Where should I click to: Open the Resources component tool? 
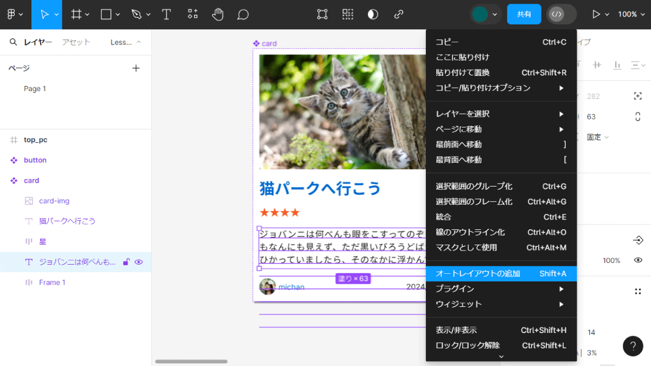coord(193,15)
